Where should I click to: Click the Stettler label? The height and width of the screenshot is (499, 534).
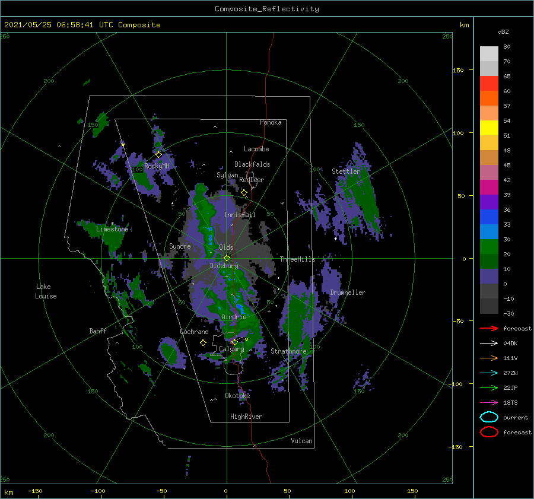(x=346, y=171)
